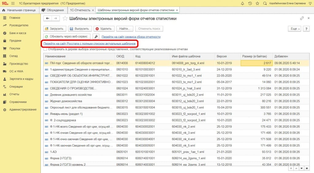Screen dimensions: 314x173
Task: Jump to last row with bottom arrow
Action: [x=306, y=168]
